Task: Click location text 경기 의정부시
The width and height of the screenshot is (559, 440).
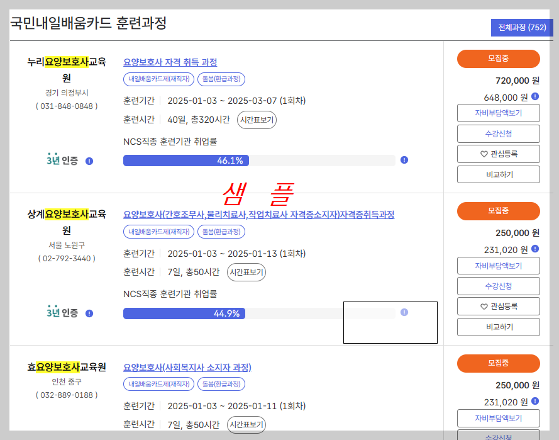Action: coord(67,93)
